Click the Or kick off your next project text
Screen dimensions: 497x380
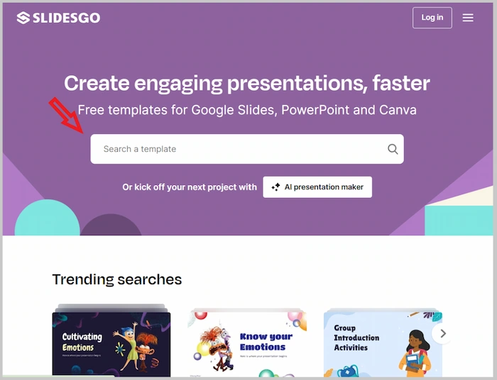click(x=190, y=187)
